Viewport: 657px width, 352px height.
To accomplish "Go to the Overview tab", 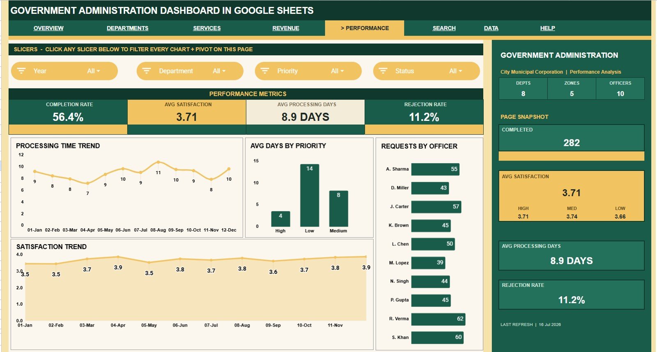I will pos(48,28).
